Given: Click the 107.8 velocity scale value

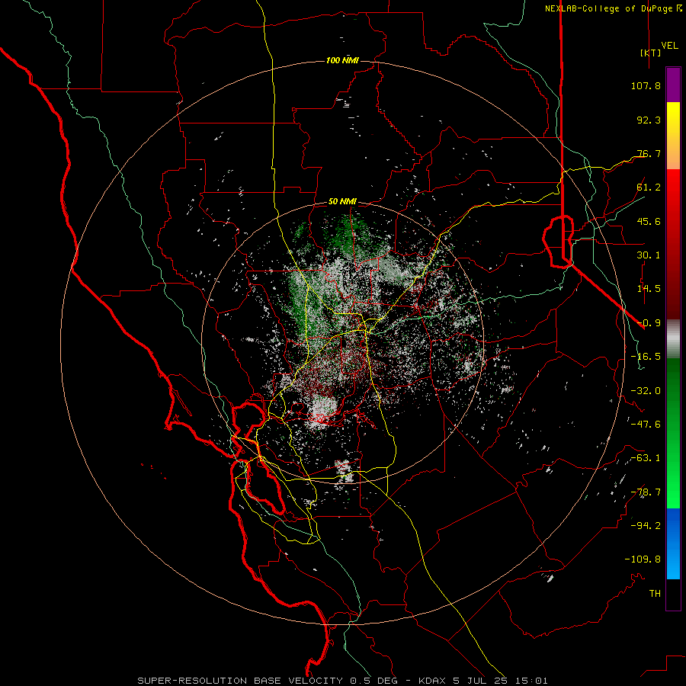Looking at the screenshot, I should click(x=646, y=85).
